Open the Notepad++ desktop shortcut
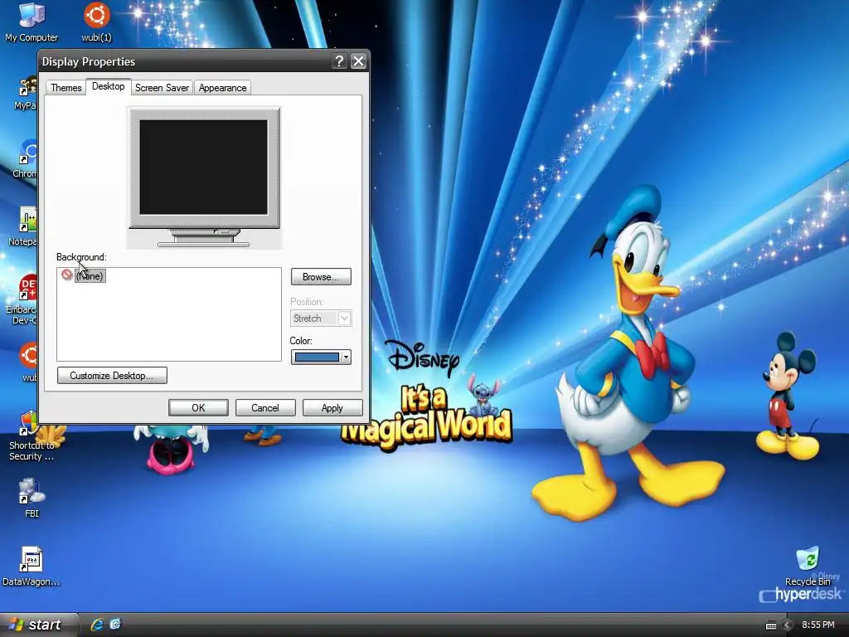 click(x=24, y=226)
